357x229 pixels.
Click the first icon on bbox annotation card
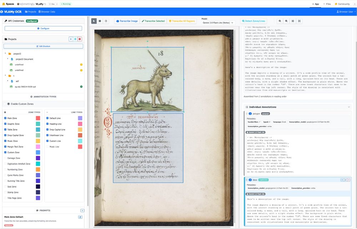point(342,180)
